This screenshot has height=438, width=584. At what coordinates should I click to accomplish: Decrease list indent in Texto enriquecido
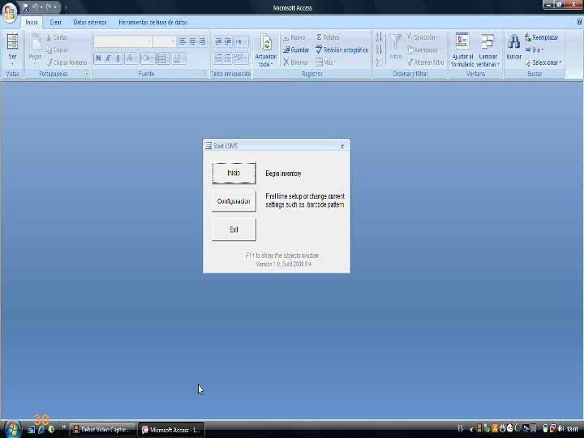(218, 41)
